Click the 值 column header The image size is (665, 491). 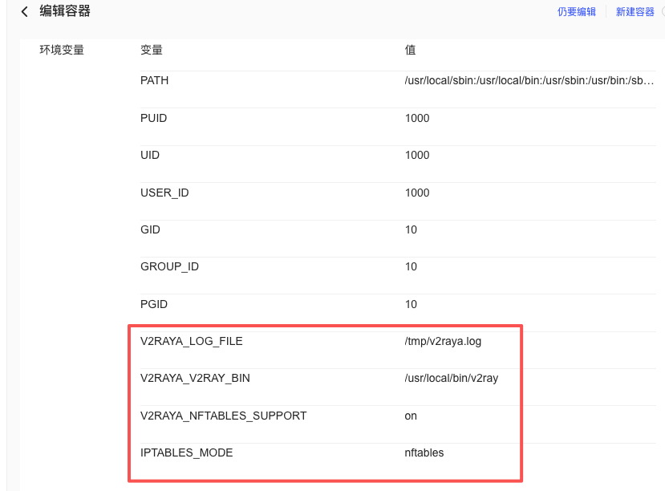pos(410,50)
